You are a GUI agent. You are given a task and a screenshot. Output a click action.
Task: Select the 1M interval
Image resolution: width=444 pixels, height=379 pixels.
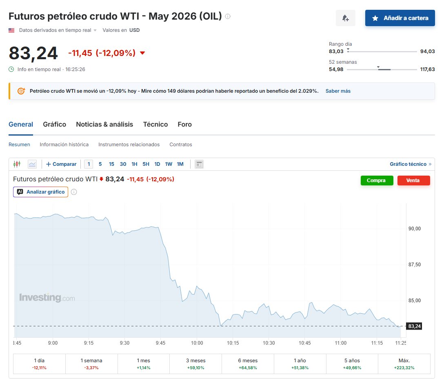coord(180,164)
